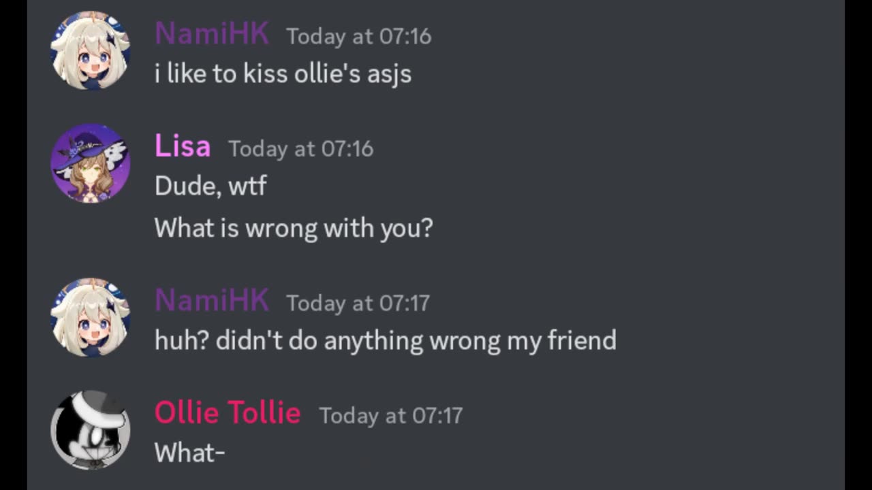
Task: Open Ollie Tollie's black-and-white avatar
Action: tap(90, 430)
